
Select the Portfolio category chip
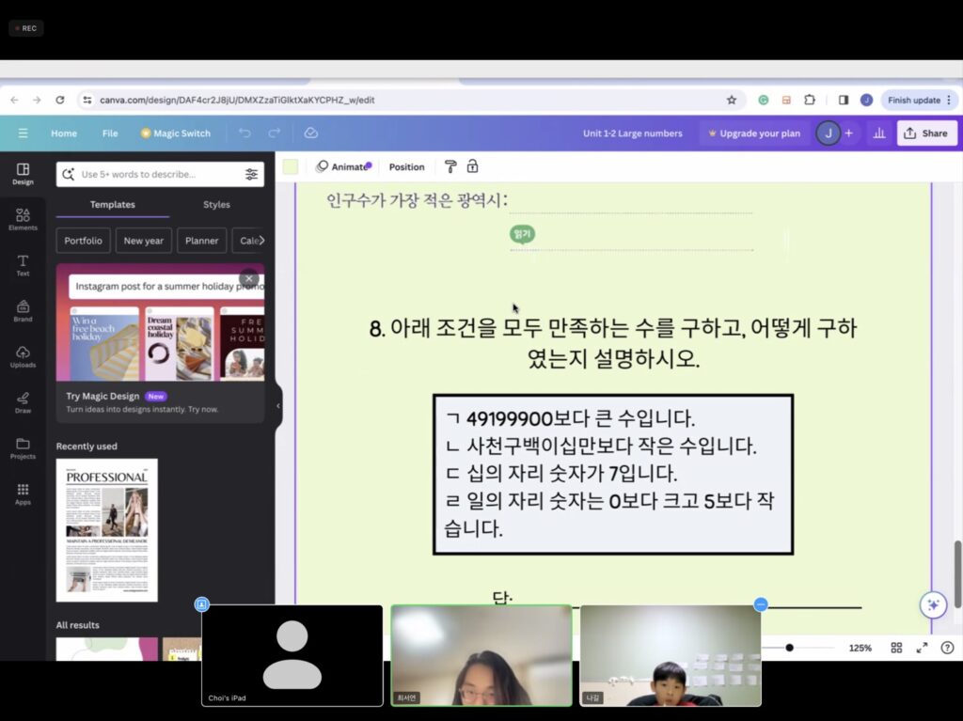[x=84, y=241]
